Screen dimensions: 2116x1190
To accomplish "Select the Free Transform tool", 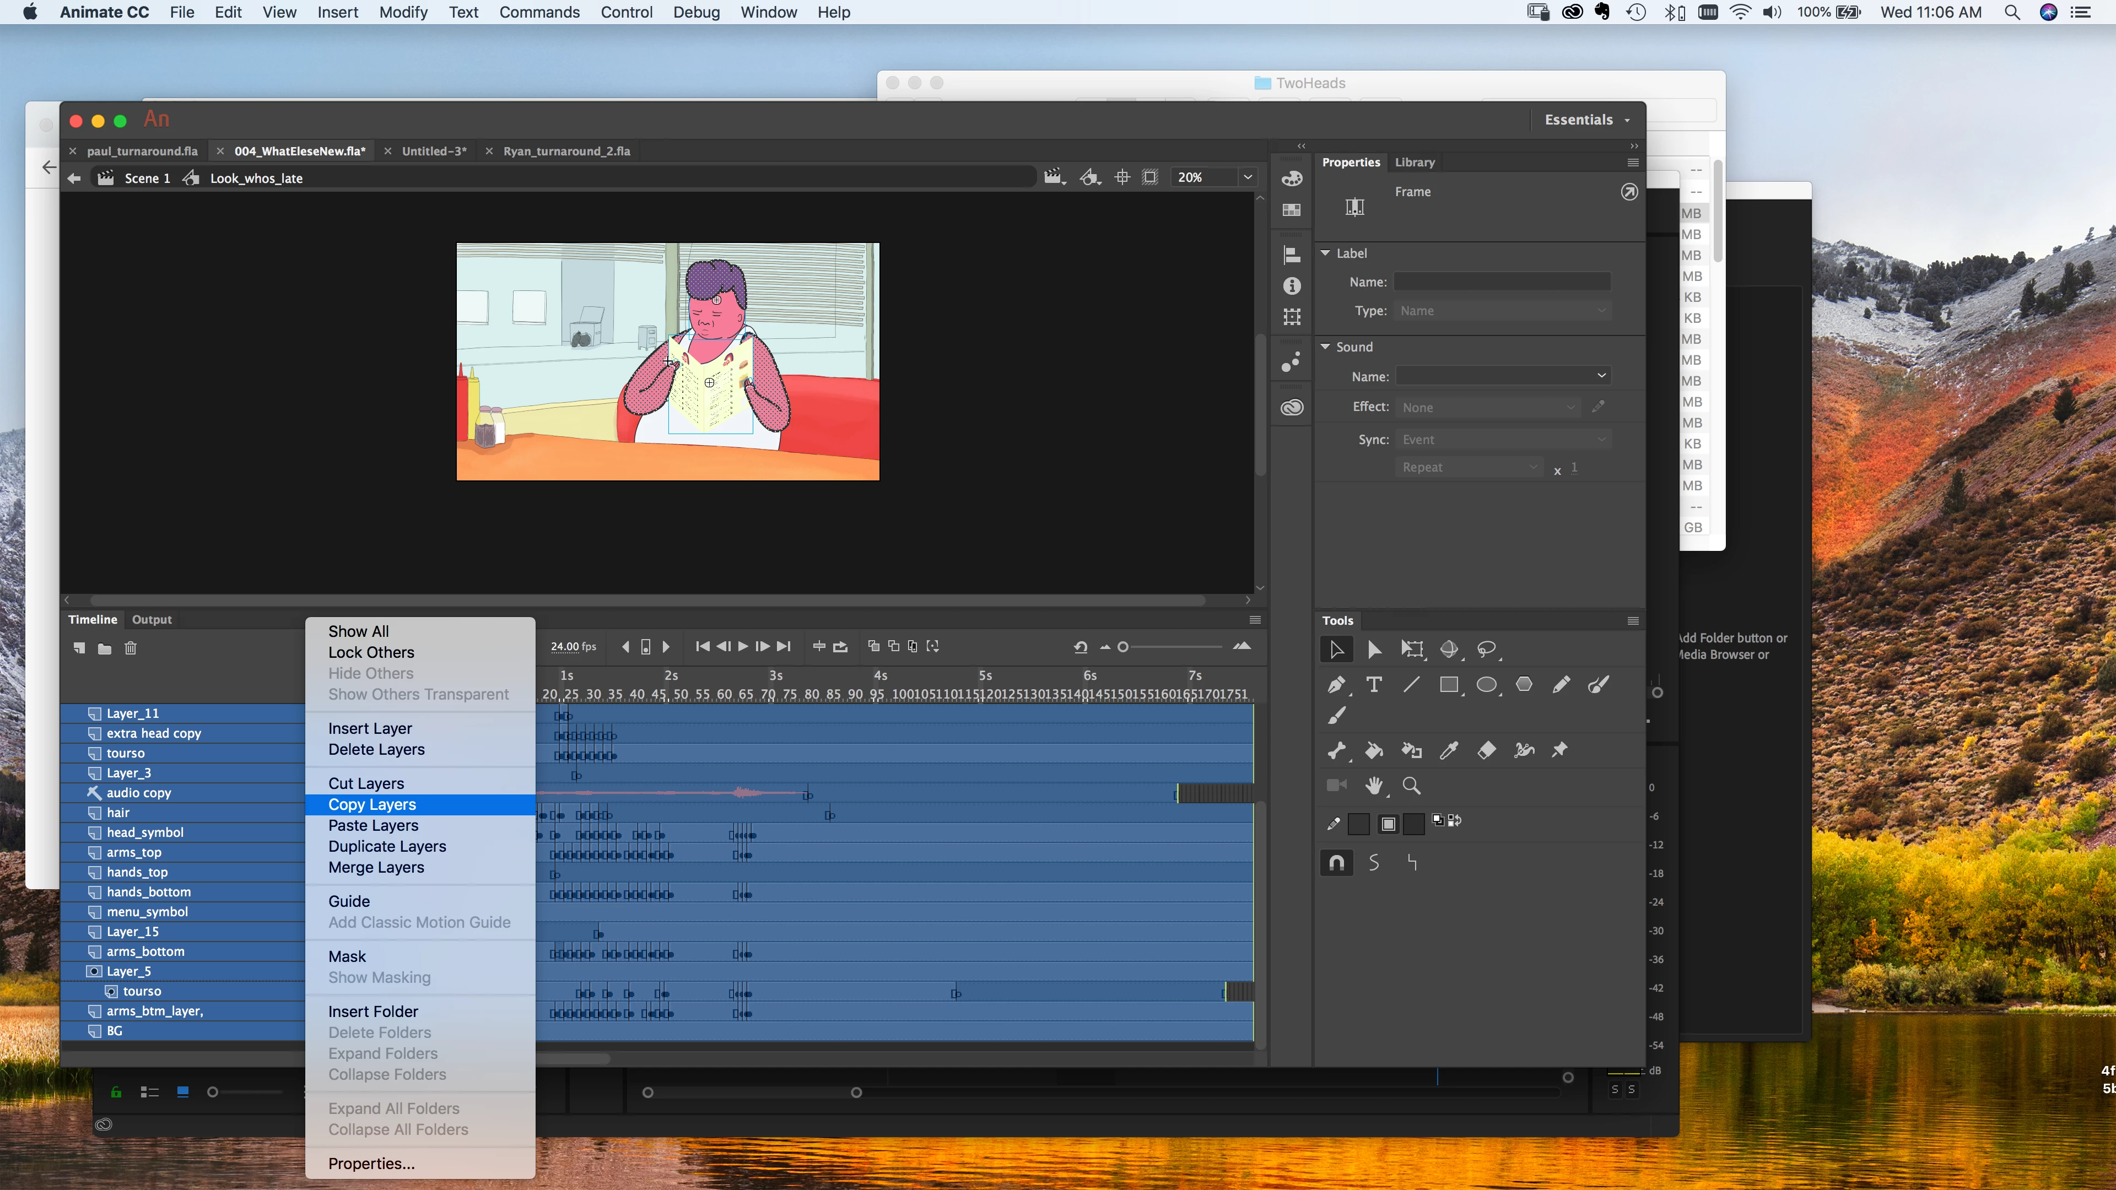I will (x=1411, y=650).
